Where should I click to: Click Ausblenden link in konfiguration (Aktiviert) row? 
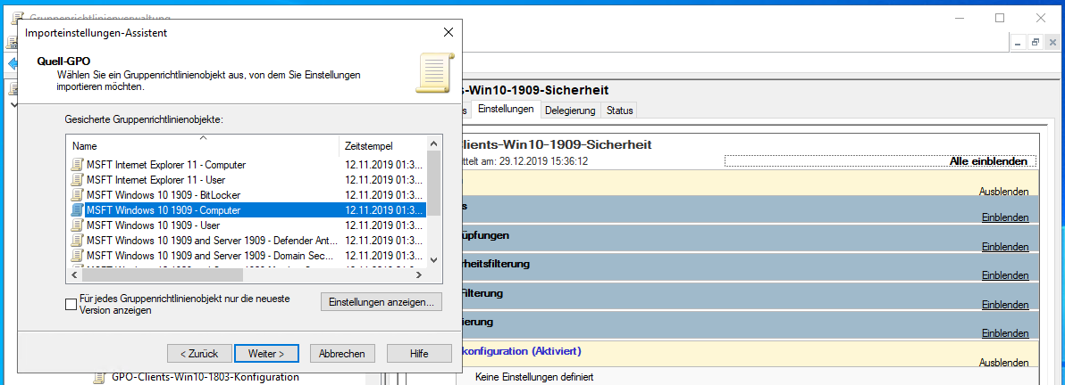(x=1003, y=363)
